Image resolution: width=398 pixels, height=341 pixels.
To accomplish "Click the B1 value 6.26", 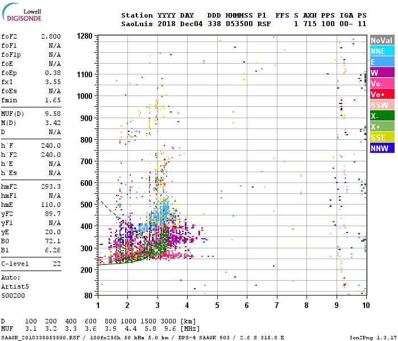I will [53, 251].
